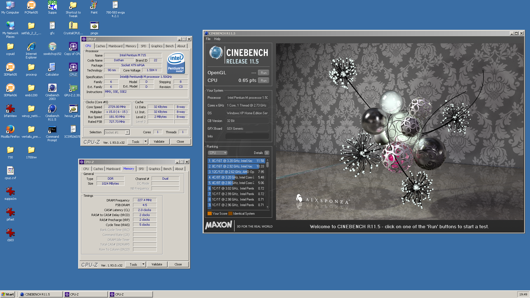Viewport: 530px width, 298px height.
Task: Launch the 3DMark06 desktop icon
Action: click(x=10, y=90)
